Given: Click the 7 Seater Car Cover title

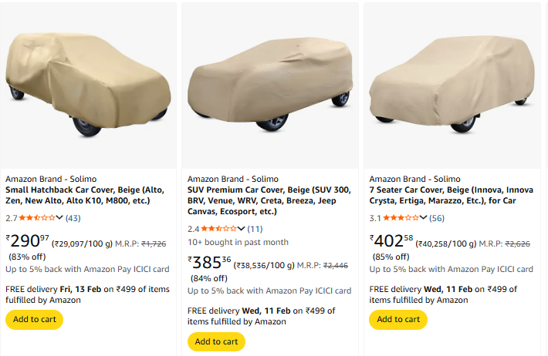Looking at the screenshot, I should tap(451, 195).
